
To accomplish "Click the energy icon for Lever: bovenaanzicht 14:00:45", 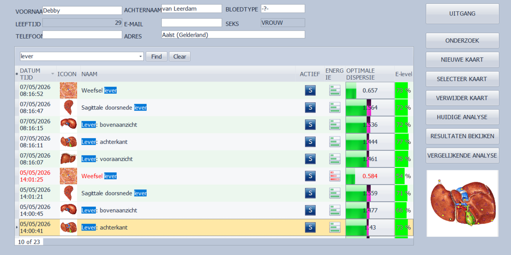I will click(x=335, y=210).
